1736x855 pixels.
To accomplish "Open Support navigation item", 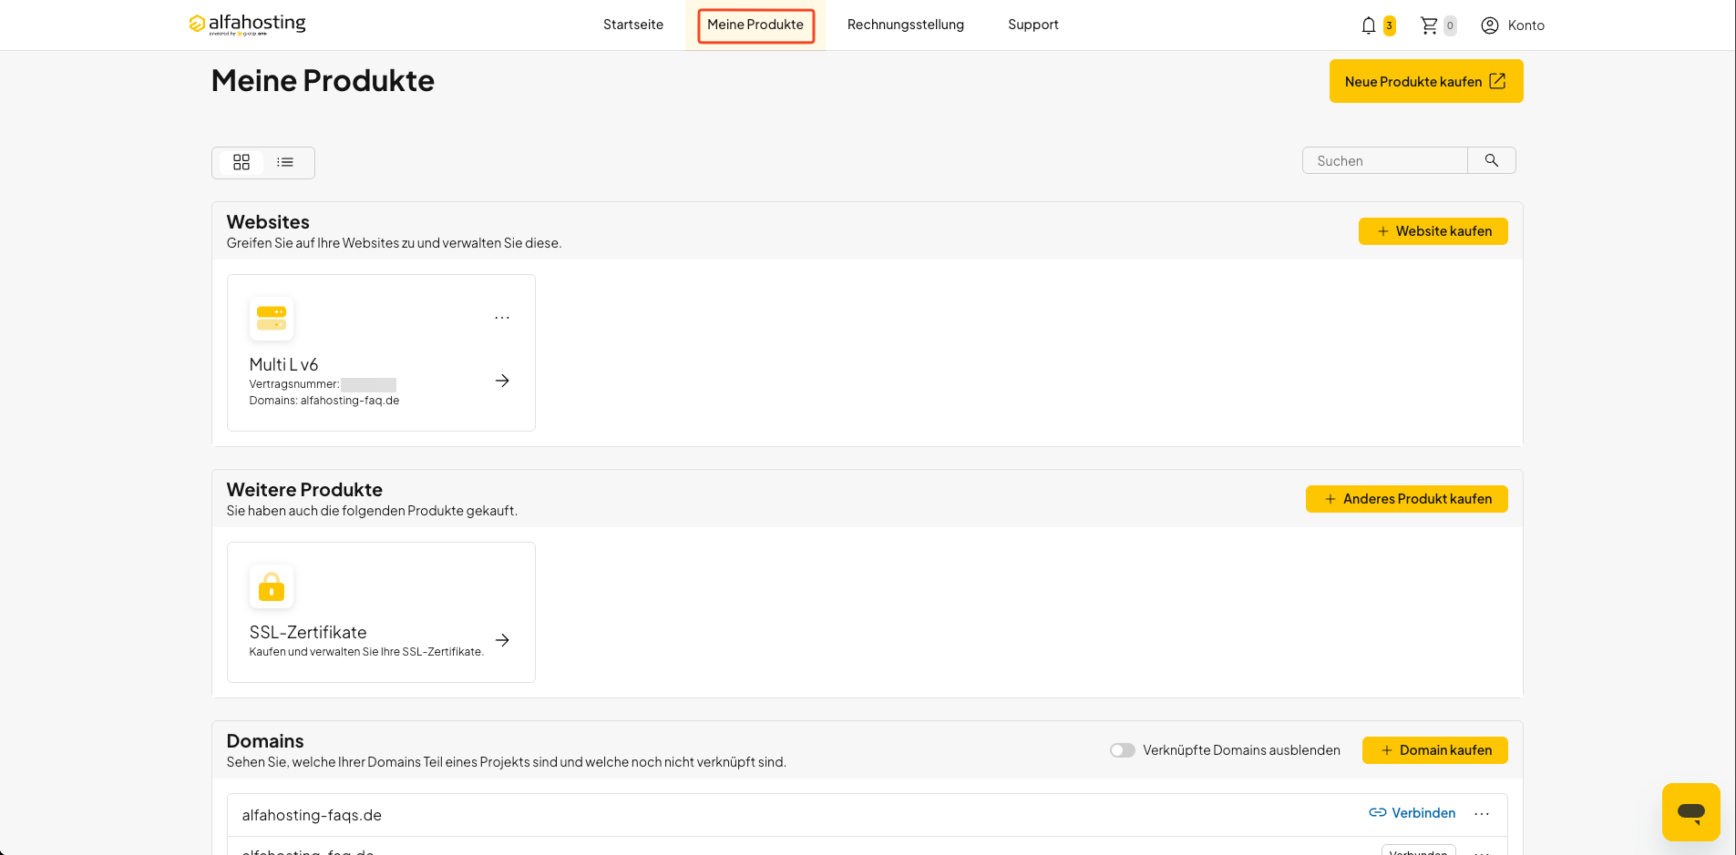I will coord(1033,25).
